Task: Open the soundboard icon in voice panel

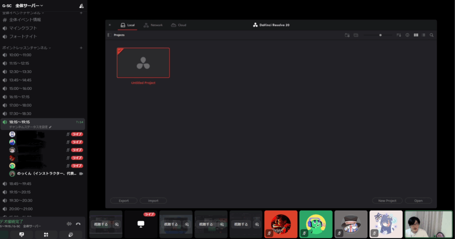Action: (71, 235)
